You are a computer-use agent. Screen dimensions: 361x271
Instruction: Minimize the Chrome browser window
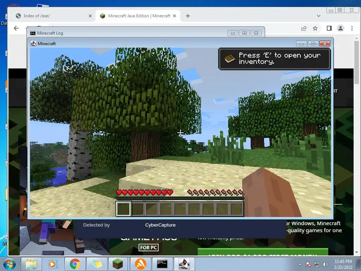(331, 10)
